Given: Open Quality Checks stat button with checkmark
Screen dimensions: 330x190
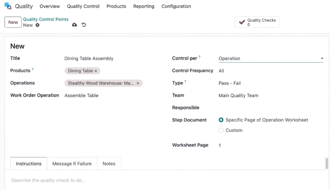Looking at the screenshot, I should tap(257, 22).
